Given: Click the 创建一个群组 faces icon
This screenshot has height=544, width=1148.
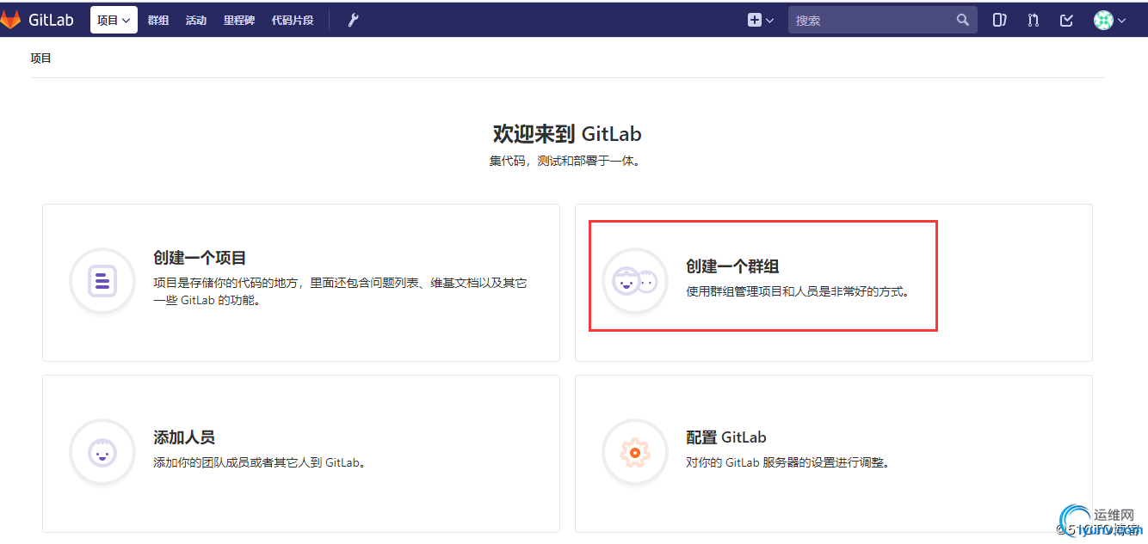Looking at the screenshot, I should coord(635,281).
